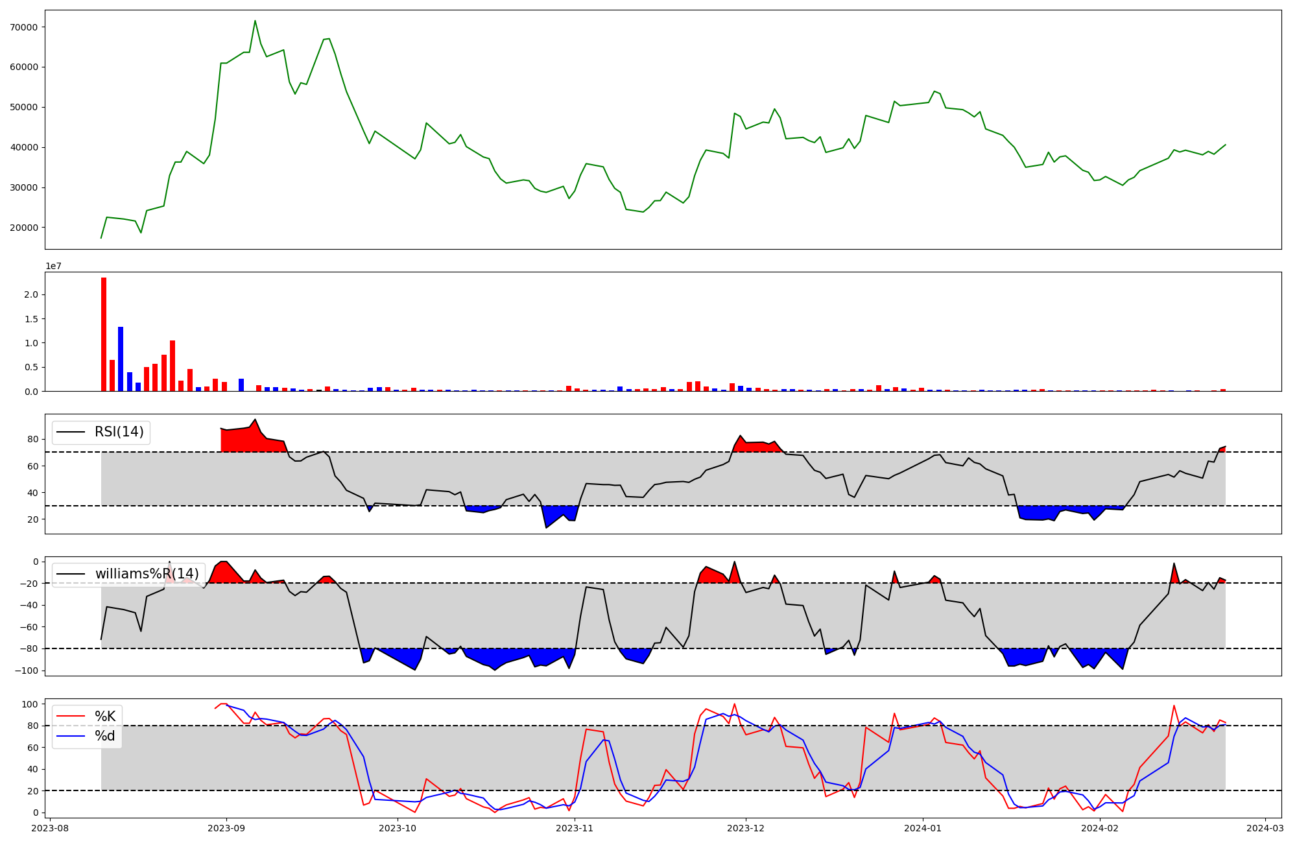Click the 20000 price axis tick label
This screenshot has width=1297, height=843.
[24, 228]
